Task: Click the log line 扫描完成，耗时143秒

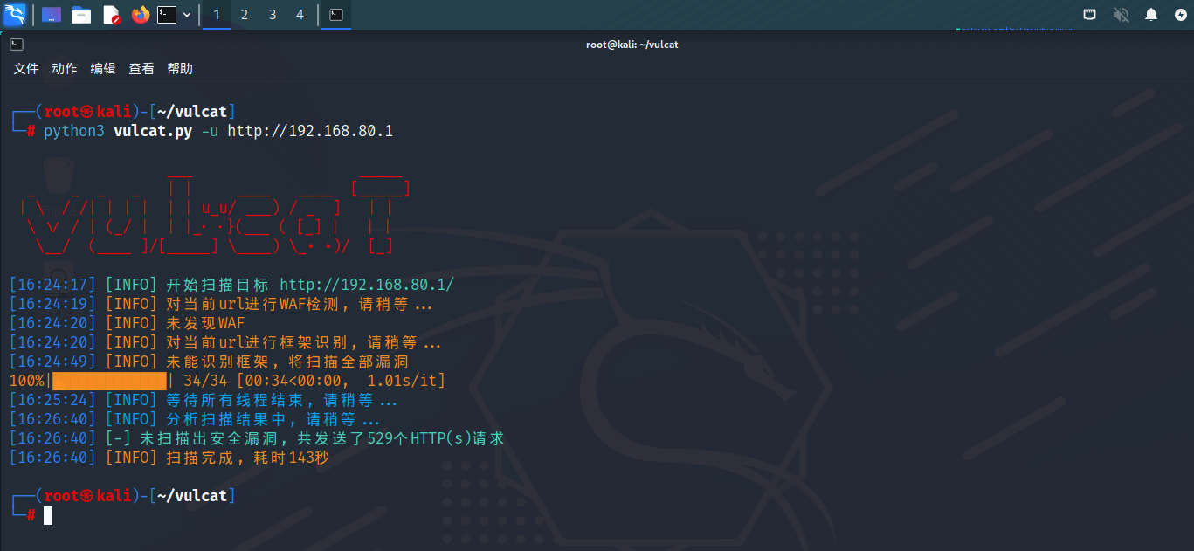Action: [247, 458]
